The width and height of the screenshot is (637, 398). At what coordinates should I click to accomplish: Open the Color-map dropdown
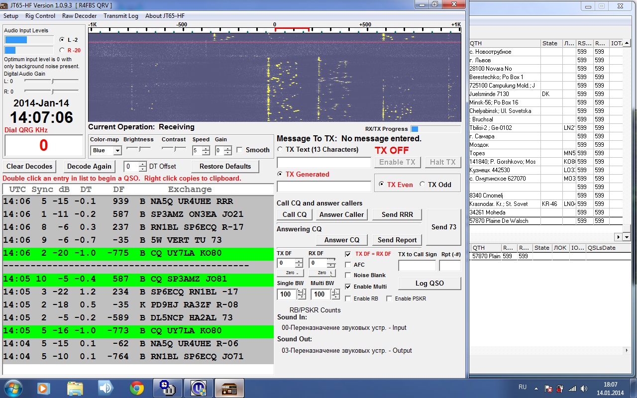[117, 150]
